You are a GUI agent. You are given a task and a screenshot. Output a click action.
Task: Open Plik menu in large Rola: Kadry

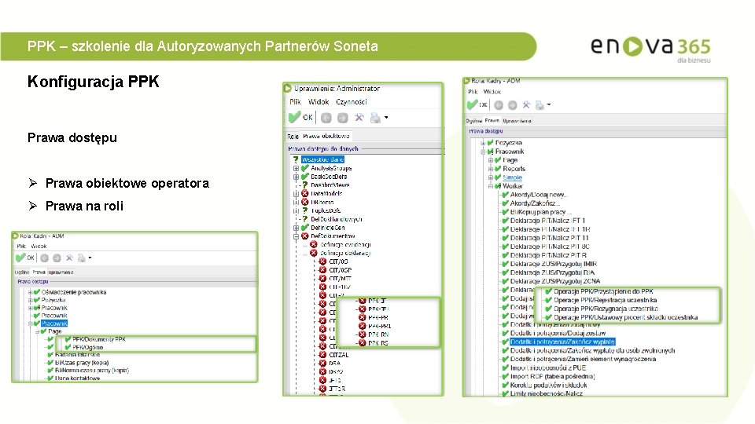click(473, 91)
